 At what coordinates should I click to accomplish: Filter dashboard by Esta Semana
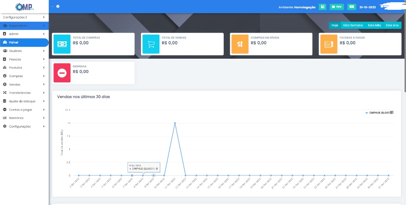tap(353, 26)
